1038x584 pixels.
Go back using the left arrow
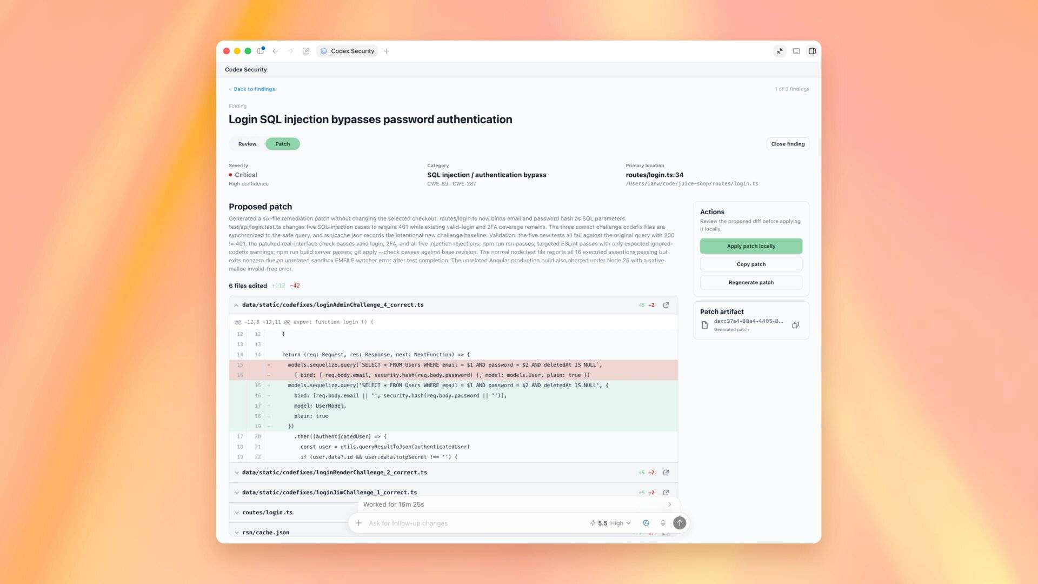275,51
